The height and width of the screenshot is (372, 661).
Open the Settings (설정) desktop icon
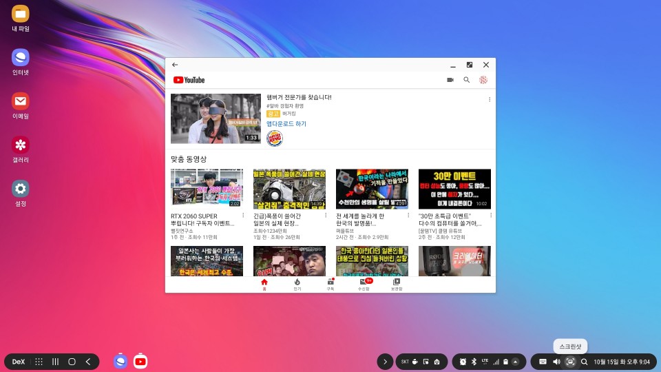click(x=20, y=189)
